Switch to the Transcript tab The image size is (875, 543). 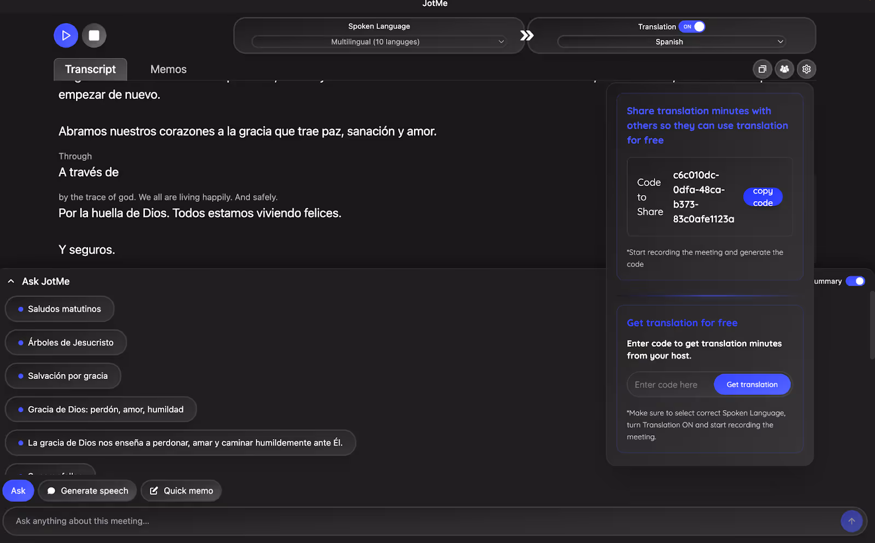pos(90,69)
